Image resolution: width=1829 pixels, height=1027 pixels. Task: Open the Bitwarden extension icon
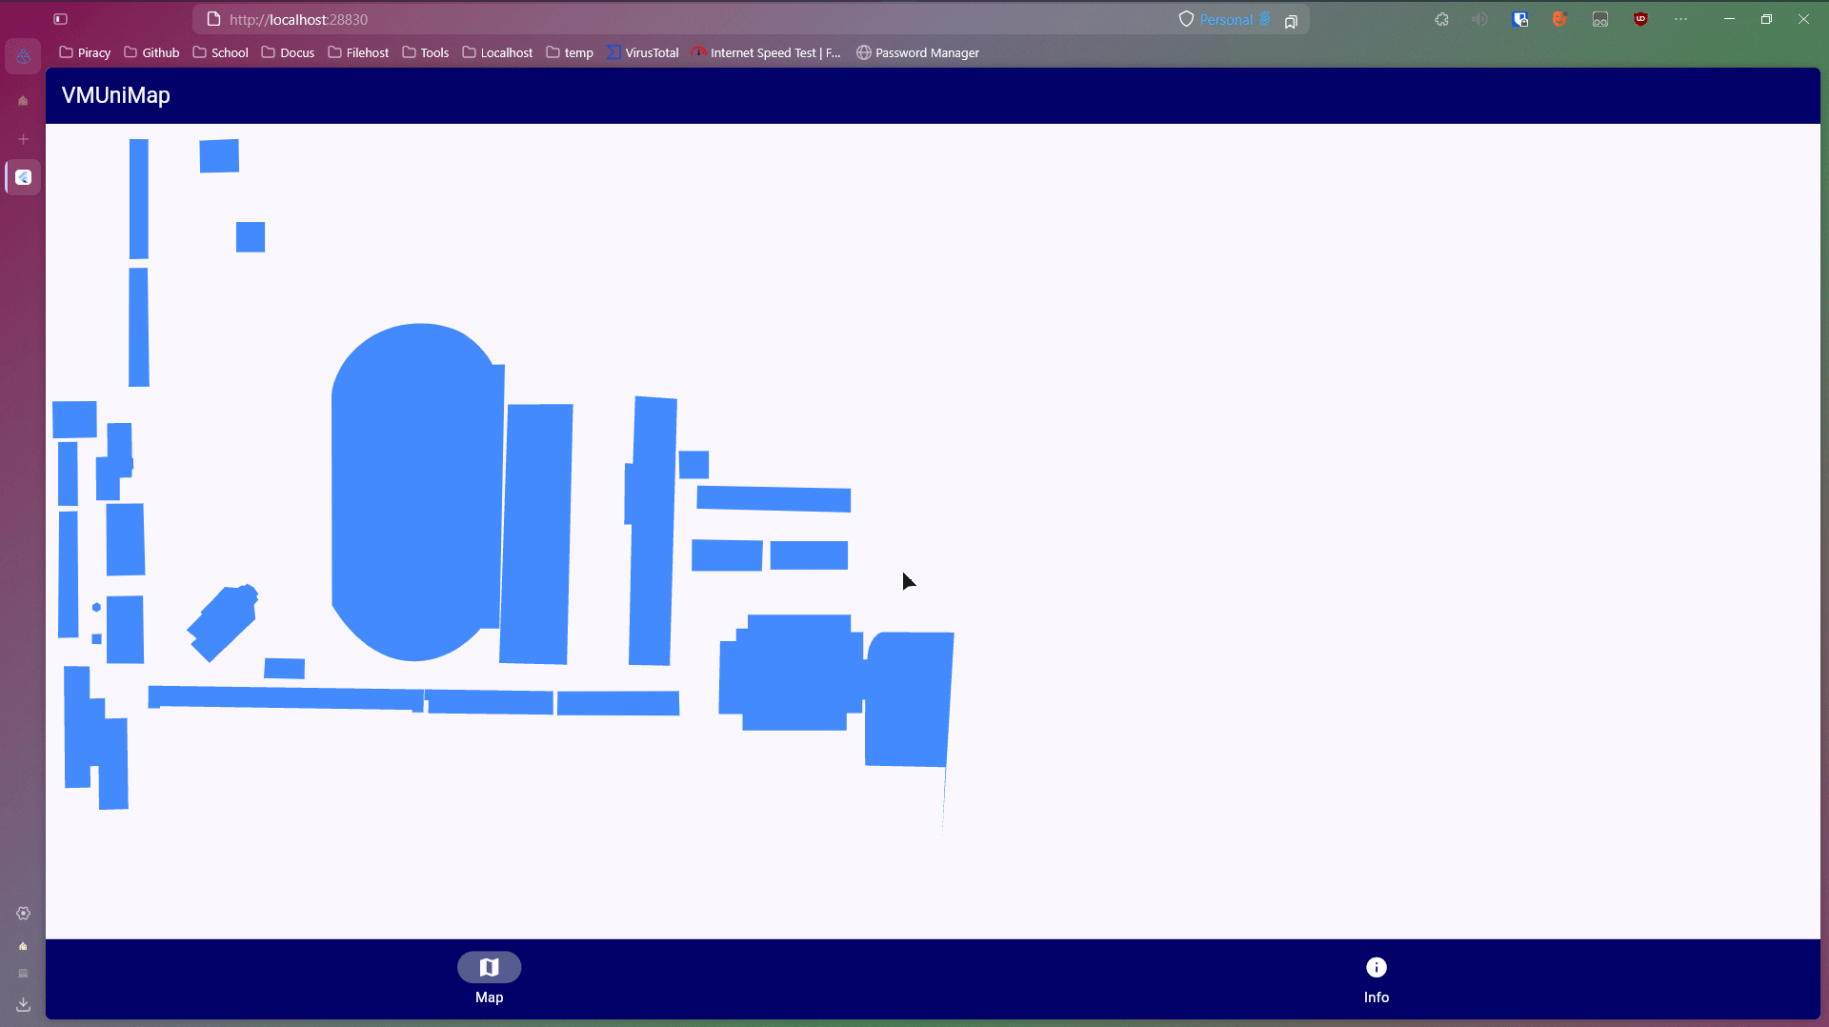(x=1520, y=19)
